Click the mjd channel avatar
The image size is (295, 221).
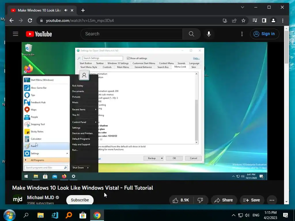18,199
